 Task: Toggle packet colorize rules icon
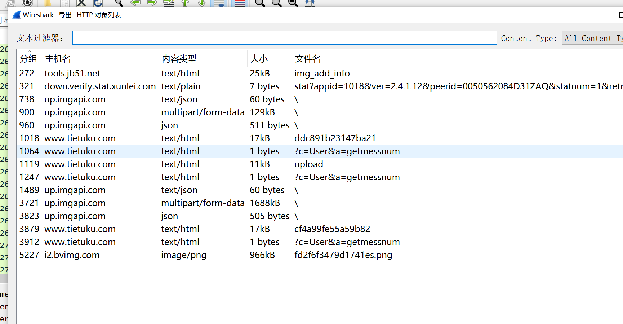click(x=240, y=3)
